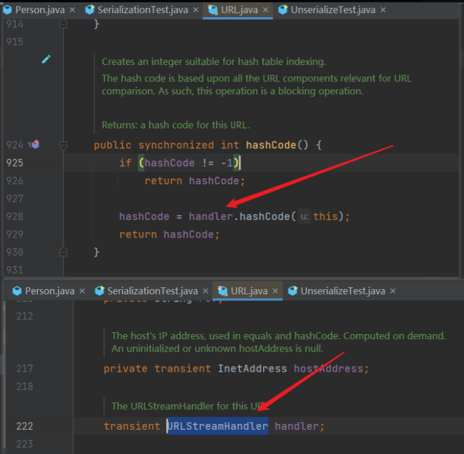Click the SerializationTest.java file icon in top tabs
Screen dimensions: 464x454
pos(90,10)
